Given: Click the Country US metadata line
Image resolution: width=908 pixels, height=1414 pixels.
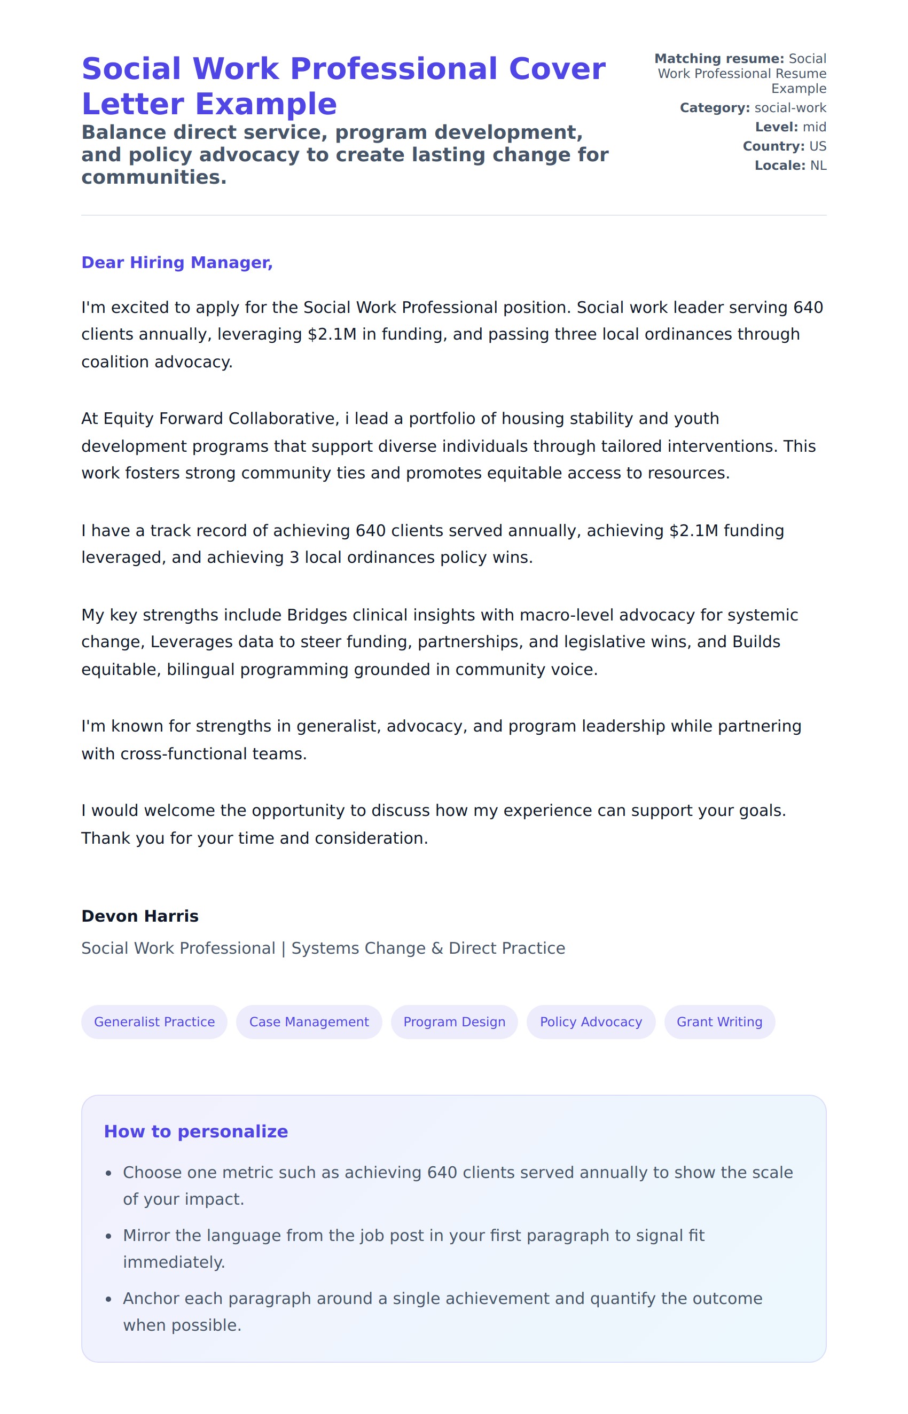Looking at the screenshot, I should pos(784,146).
